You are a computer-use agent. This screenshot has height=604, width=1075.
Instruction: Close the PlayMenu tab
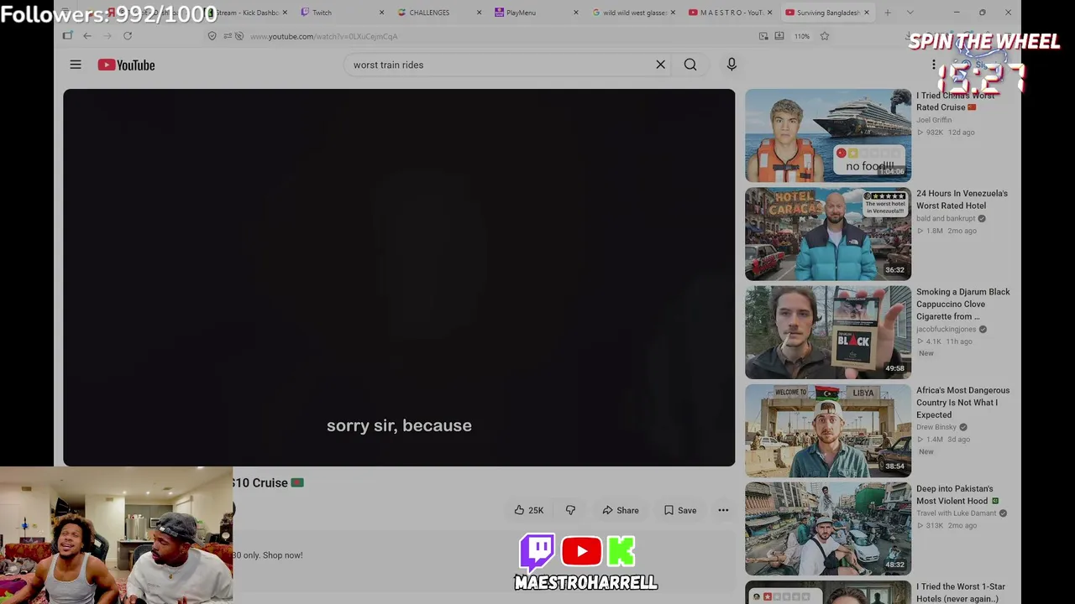[x=576, y=13]
